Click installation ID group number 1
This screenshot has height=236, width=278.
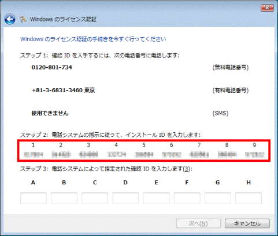33,145
